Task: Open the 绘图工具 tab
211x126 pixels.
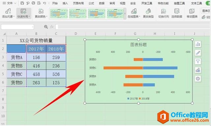Action: 179,3
